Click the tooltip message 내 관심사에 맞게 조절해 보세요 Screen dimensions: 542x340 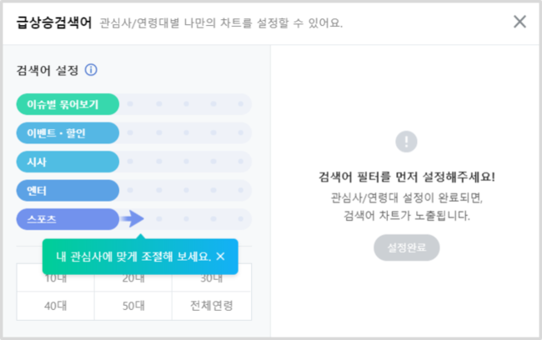133,257
